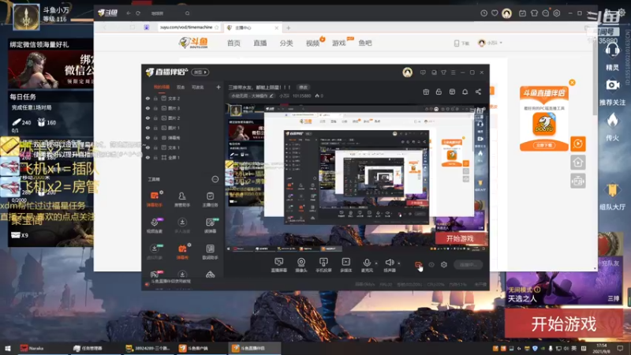
Task: Add a 直播屏幕 screen capture source
Action: point(278,265)
